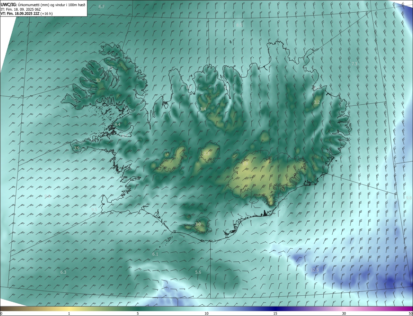Screen dimensions: 413x316
Task: Click the 9.5 value label off the southwest coast
Action: 94,210
